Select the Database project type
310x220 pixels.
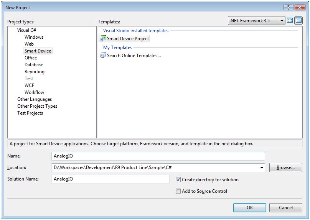coord(34,65)
